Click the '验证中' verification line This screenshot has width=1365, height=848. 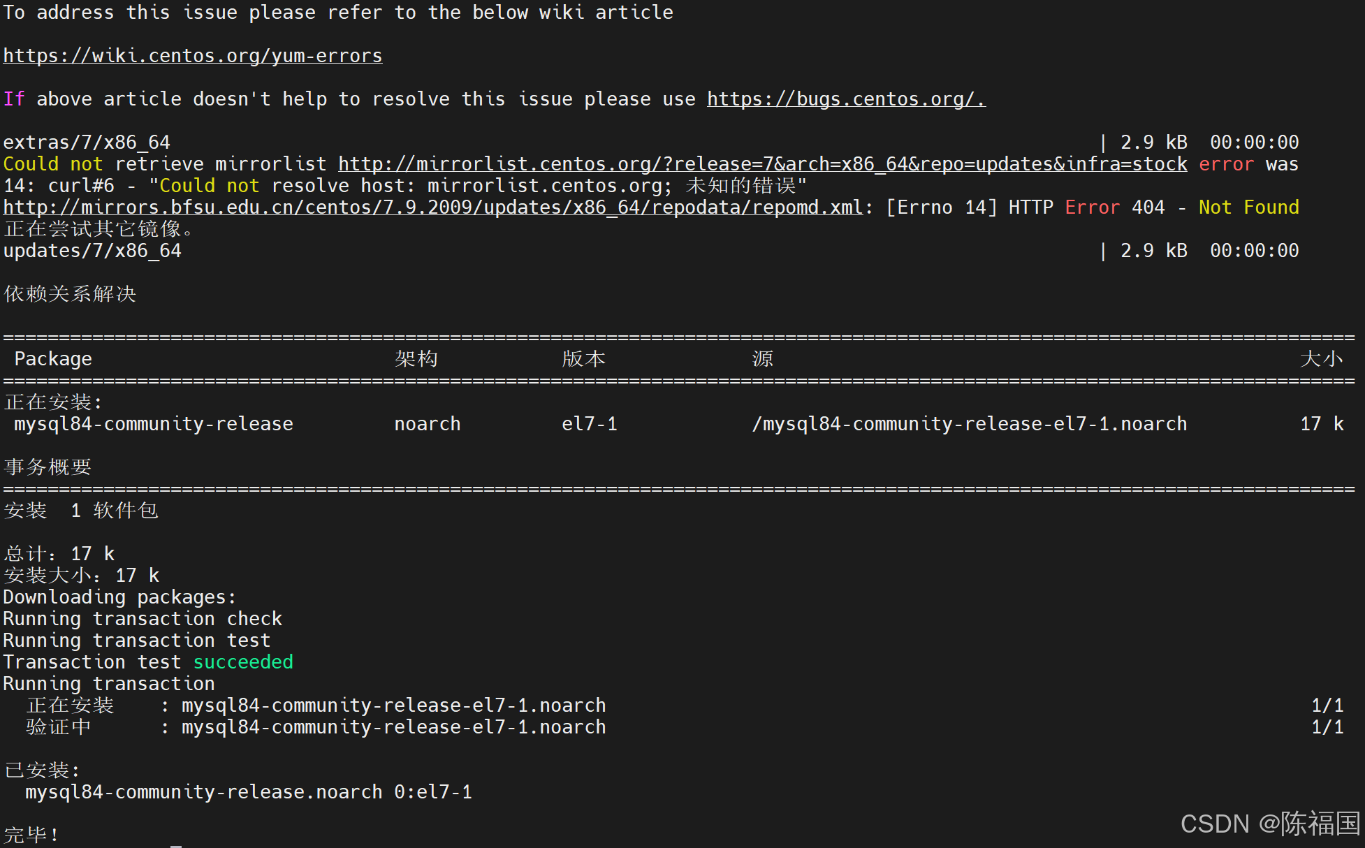tap(316, 727)
